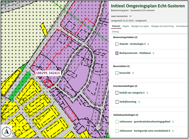189x139 pixels.
Task: Click Waarde - Archeologie 3 legend symbol
Action: [117, 44]
